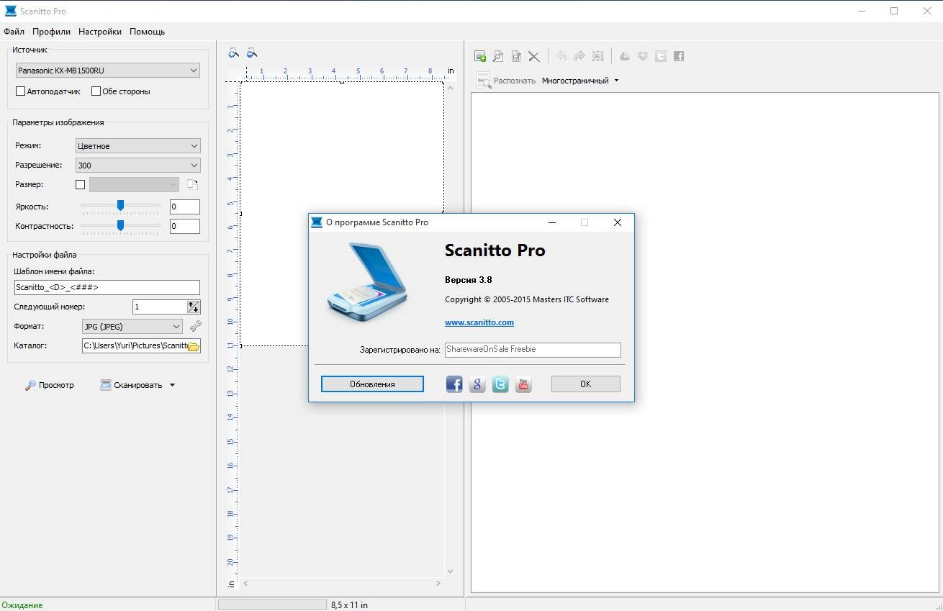Click the Dropbox upload icon
Viewport: 943px width, 611px height.
tap(643, 56)
